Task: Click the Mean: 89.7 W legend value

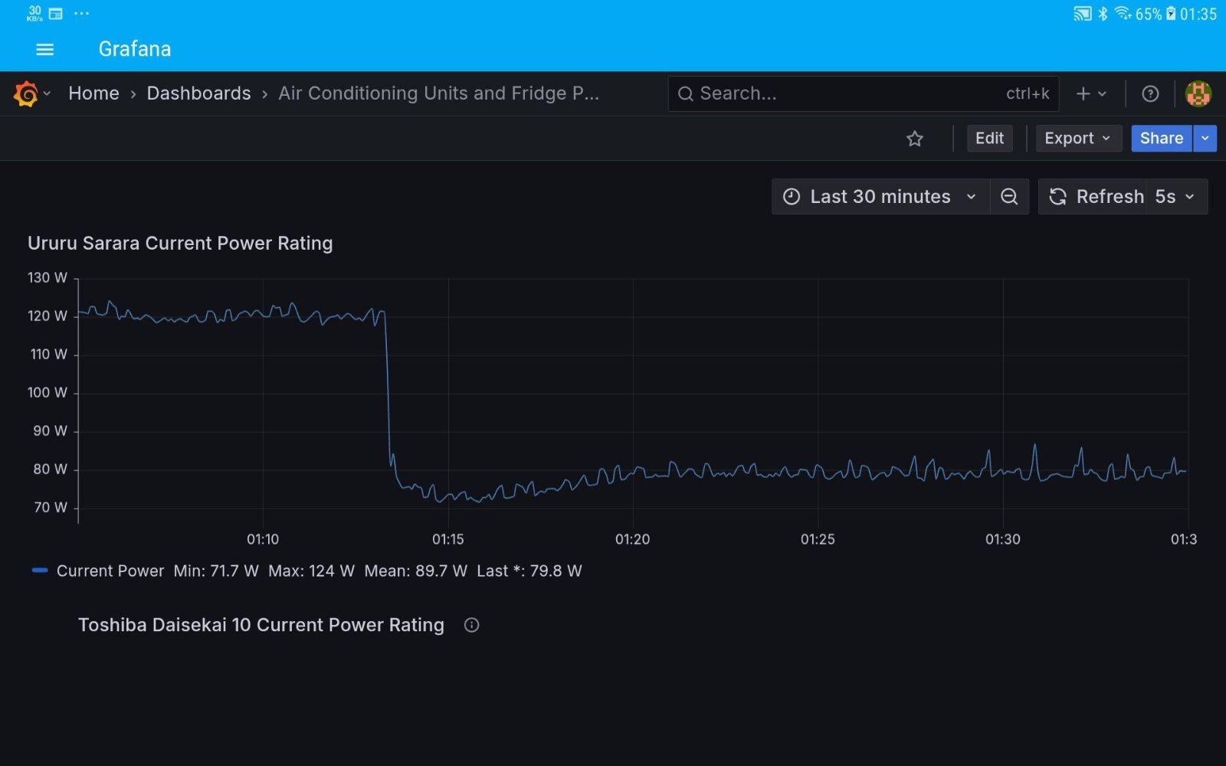Action: pyautogui.click(x=415, y=571)
